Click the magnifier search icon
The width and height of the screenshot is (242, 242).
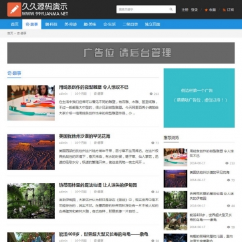[x=171, y=9]
